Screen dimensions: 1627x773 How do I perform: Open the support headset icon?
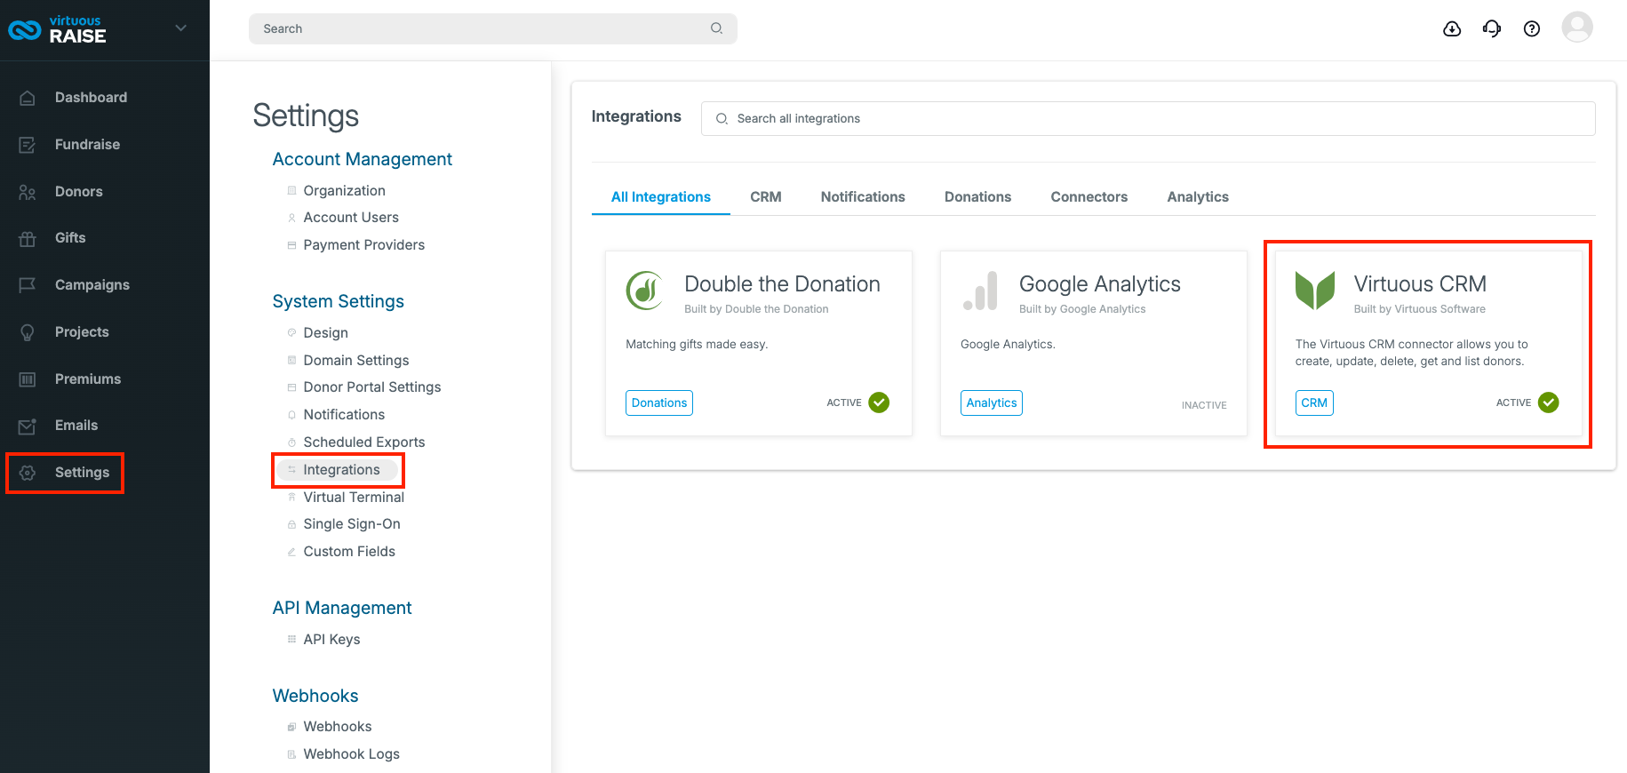(1492, 29)
